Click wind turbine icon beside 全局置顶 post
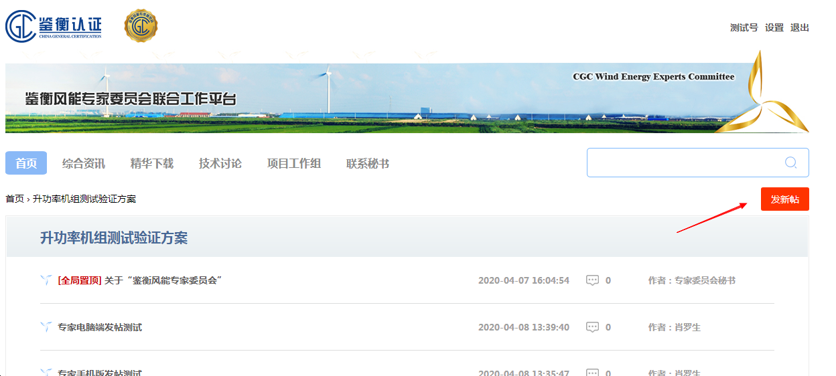This screenshot has height=376, width=836. click(x=46, y=280)
